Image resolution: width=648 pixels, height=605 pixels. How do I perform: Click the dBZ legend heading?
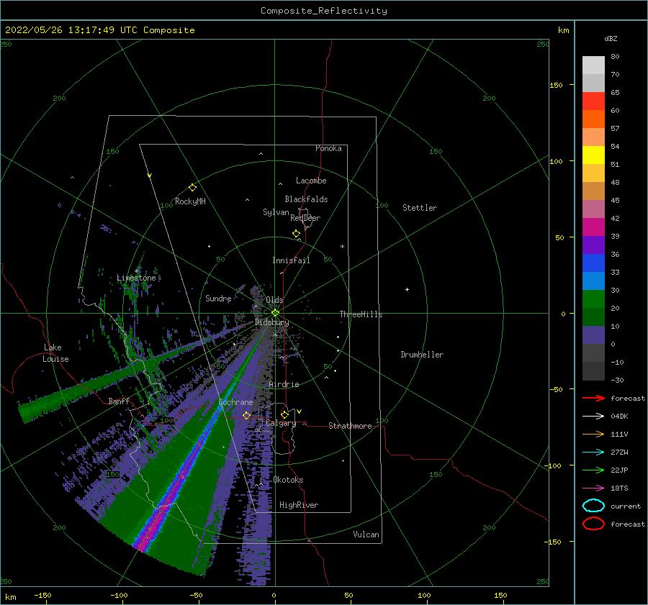click(611, 39)
